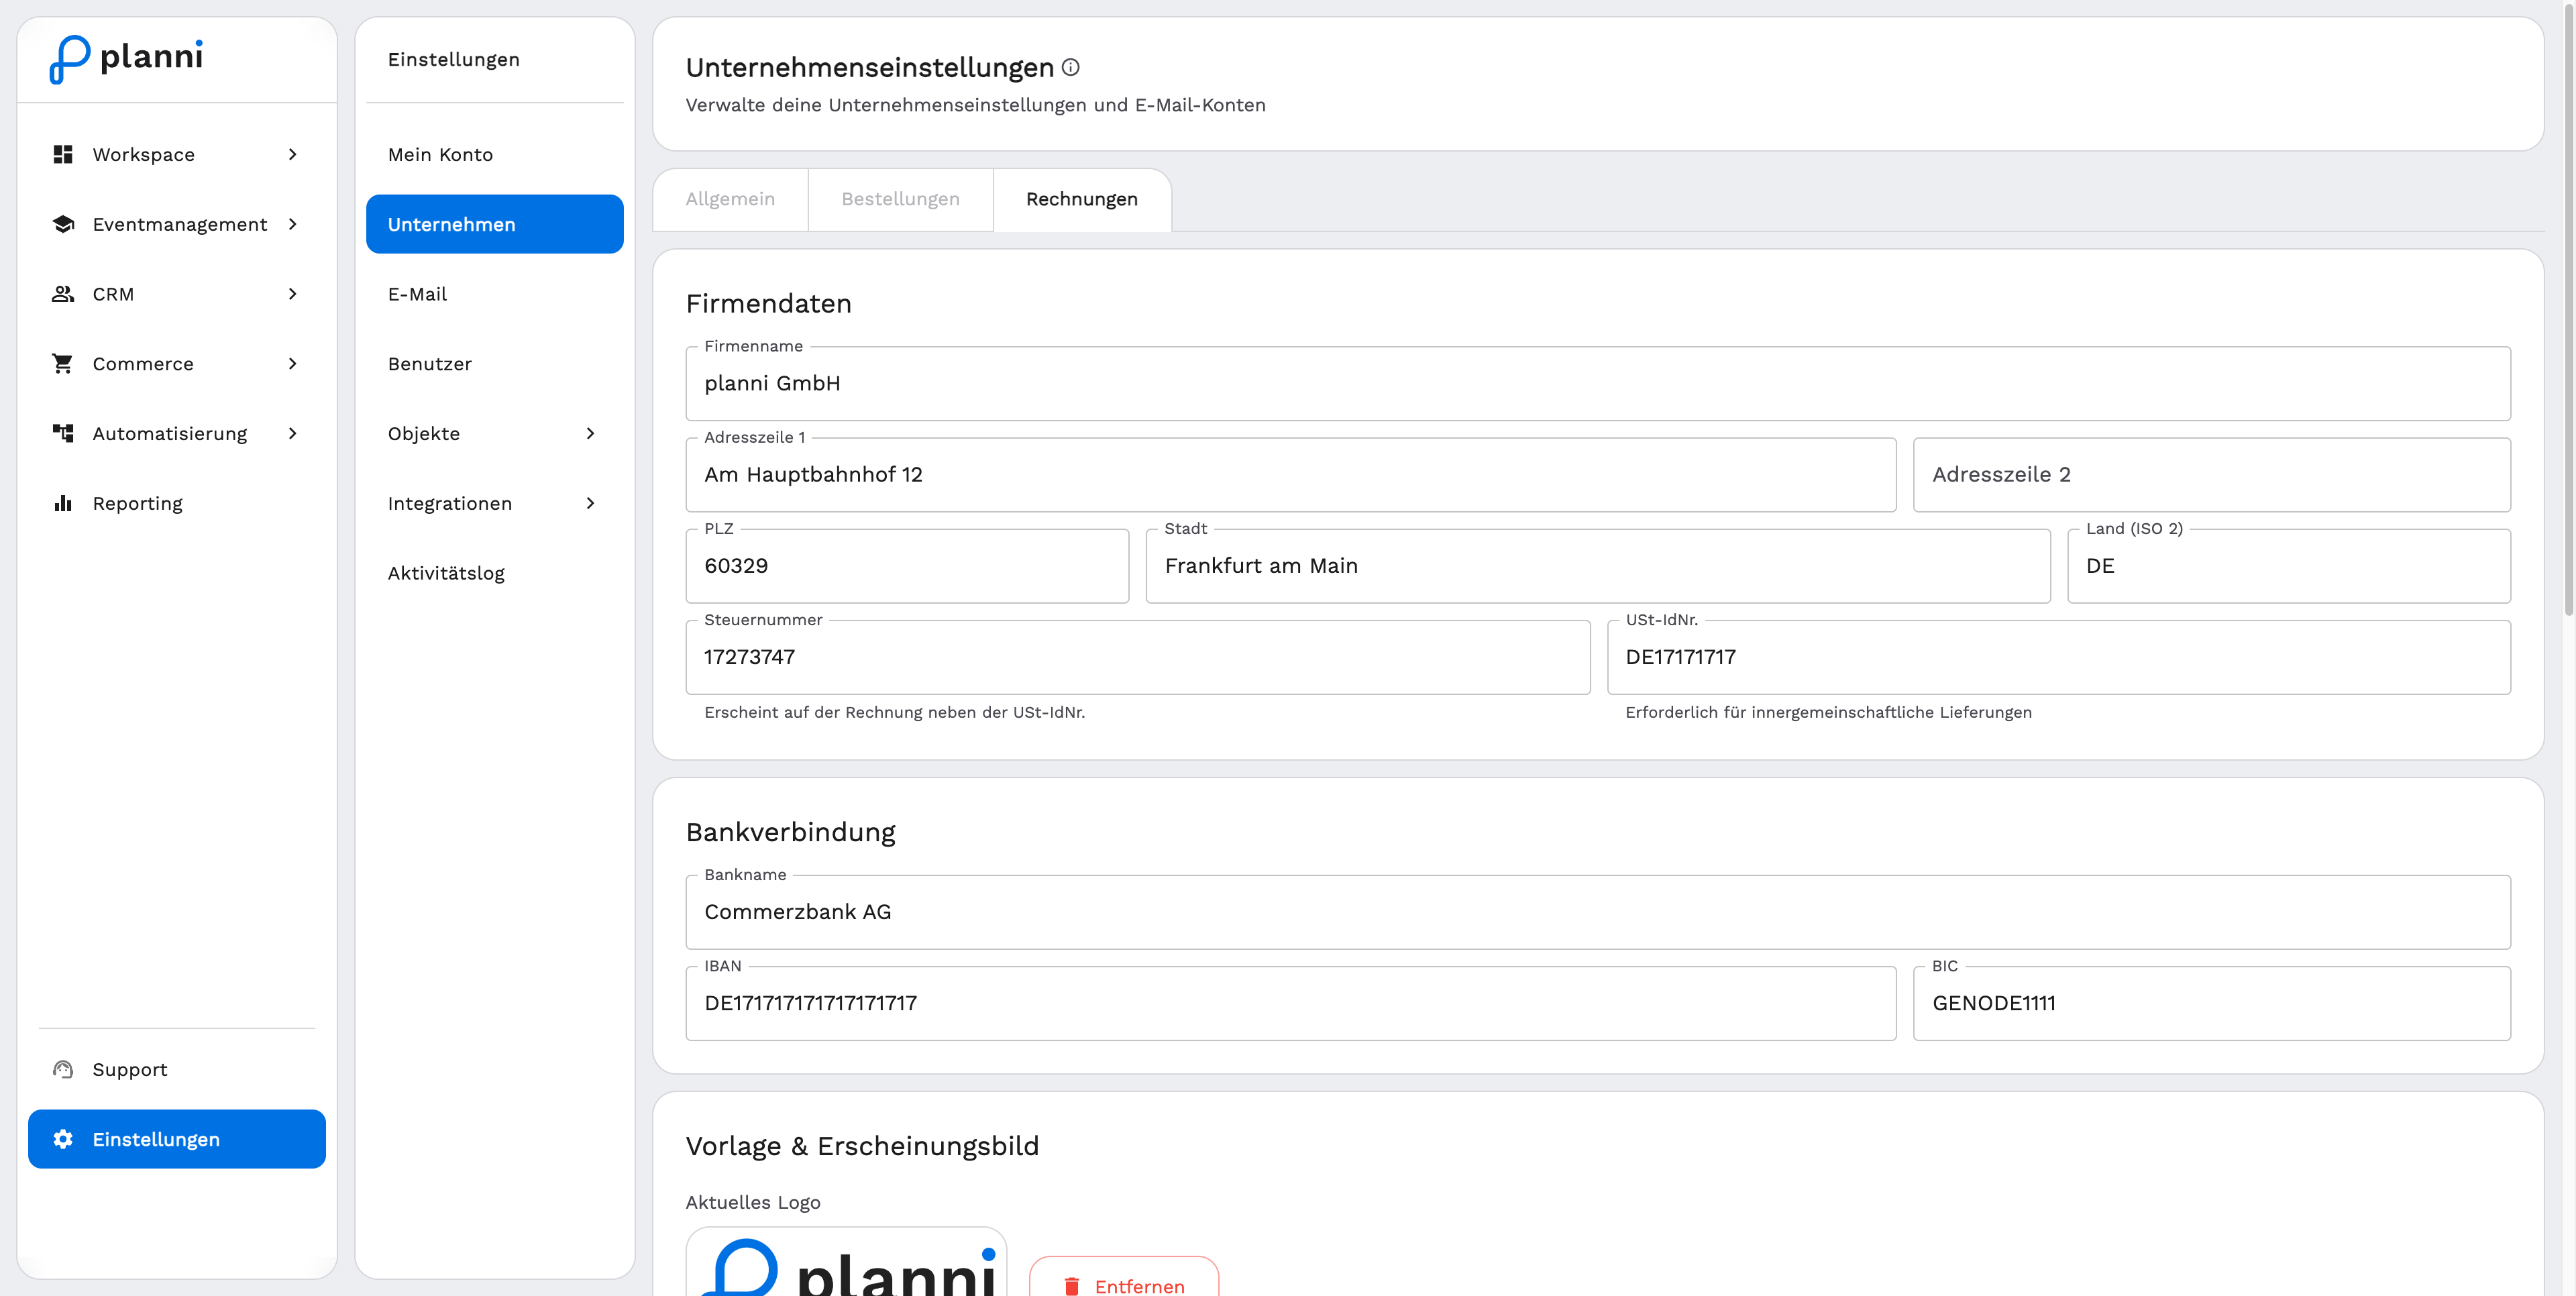Expand the Workspace menu chevron
The image size is (2576, 1296).
(x=292, y=154)
